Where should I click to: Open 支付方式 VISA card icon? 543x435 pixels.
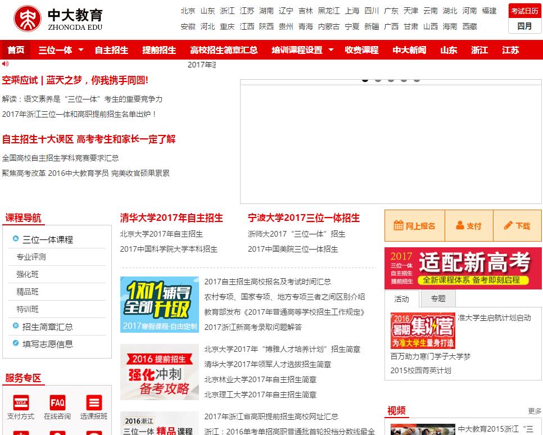(x=21, y=402)
